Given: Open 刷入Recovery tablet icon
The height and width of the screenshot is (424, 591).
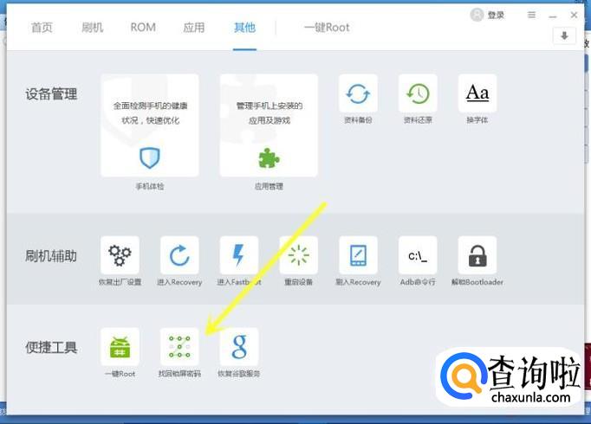Looking at the screenshot, I should 358,255.
